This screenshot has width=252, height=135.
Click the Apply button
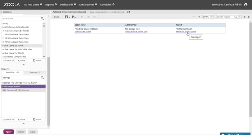tap(9, 132)
